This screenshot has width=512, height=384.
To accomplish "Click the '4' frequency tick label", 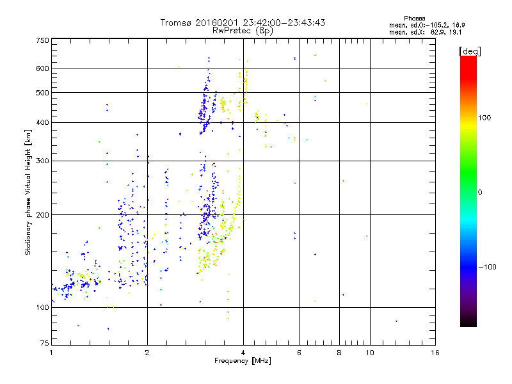I will pos(243,353).
